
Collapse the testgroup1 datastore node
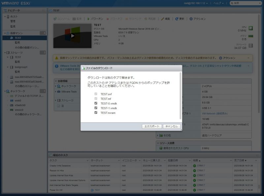click(8, 67)
